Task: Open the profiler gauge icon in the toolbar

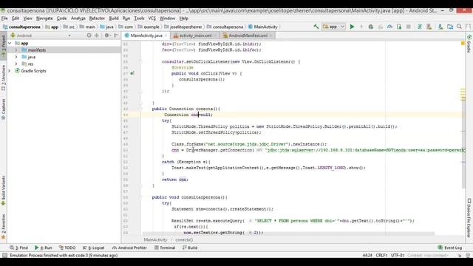Action: pos(389,27)
